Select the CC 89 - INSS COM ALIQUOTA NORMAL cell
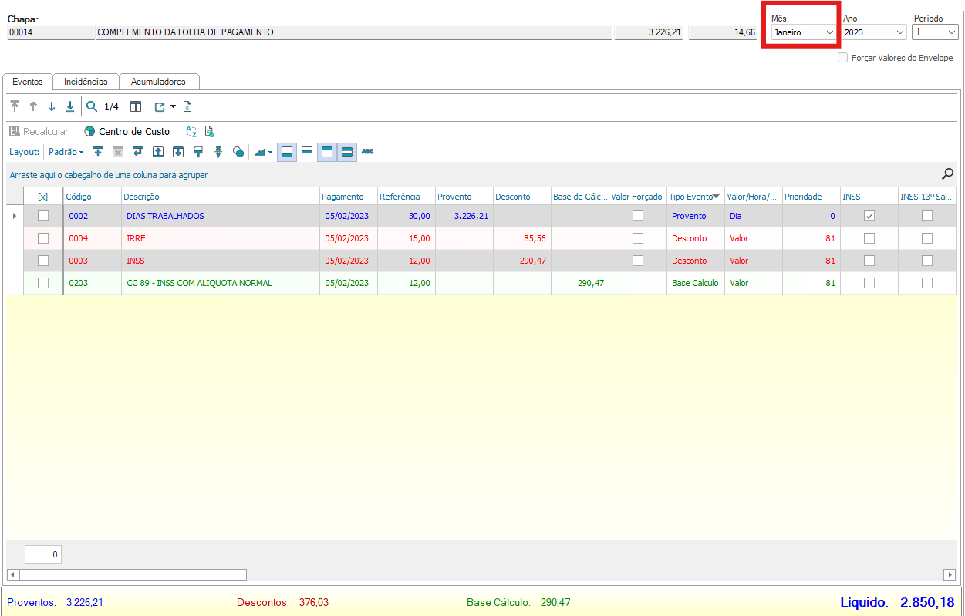Screen dimensions: 965x616 click(x=221, y=283)
